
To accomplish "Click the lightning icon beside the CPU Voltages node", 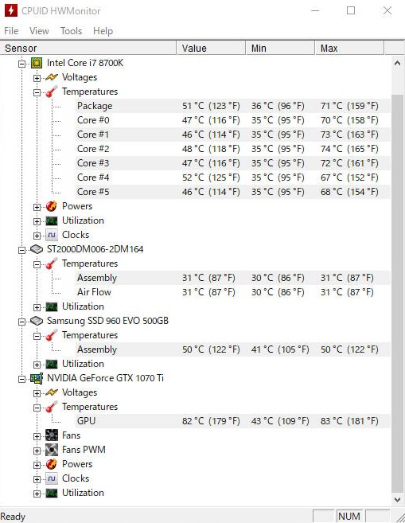I will (x=52, y=77).
